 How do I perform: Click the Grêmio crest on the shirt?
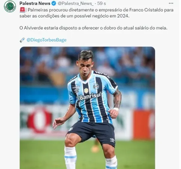tap(96, 86)
